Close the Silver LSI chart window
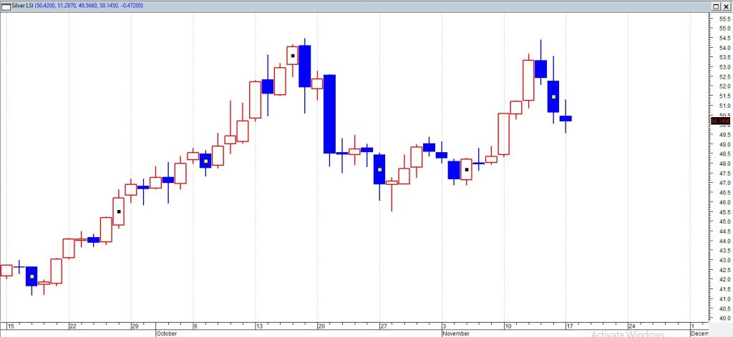733x337 pixels. [725, 6]
